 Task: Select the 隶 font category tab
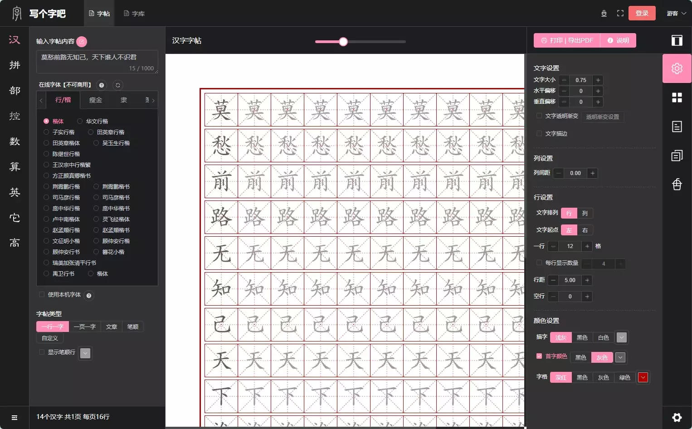point(124,100)
